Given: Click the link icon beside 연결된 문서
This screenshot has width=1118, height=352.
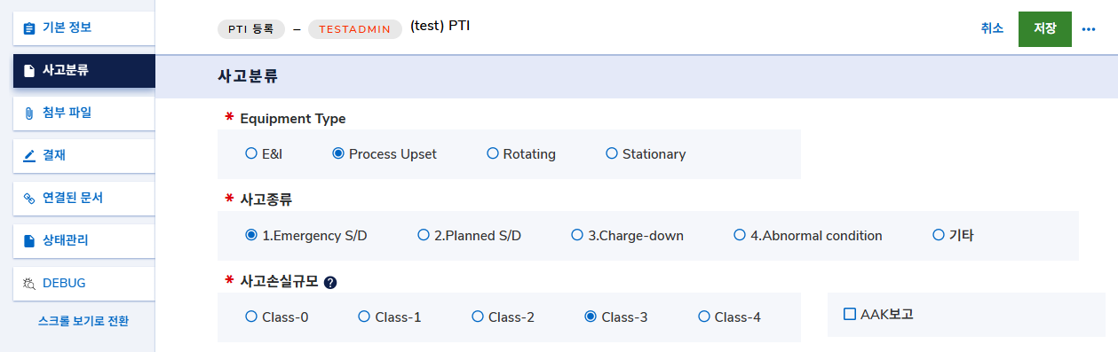Looking at the screenshot, I should point(29,198).
